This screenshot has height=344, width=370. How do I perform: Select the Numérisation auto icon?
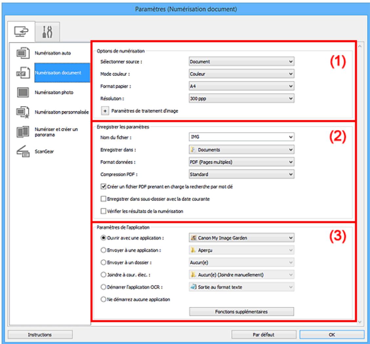(x=23, y=53)
